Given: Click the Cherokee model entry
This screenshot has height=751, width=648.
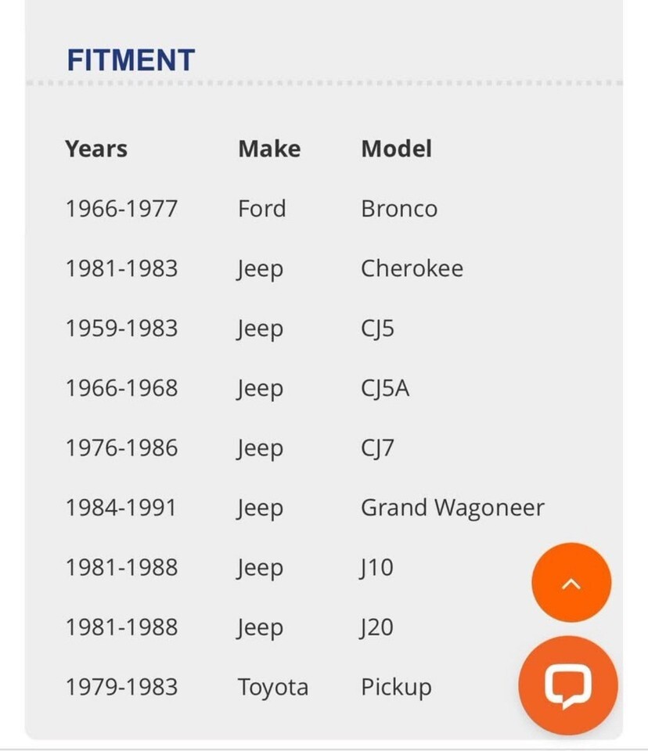Looking at the screenshot, I should tap(412, 268).
